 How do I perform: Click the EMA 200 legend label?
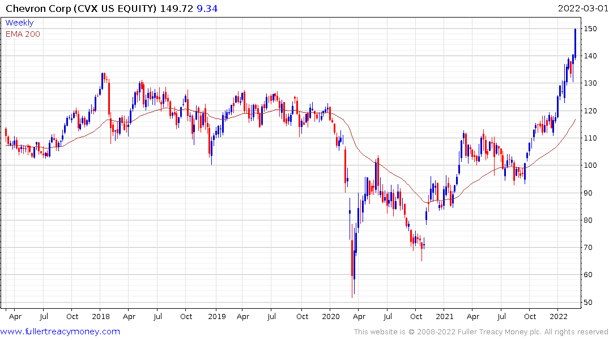click(x=23, y=34)
